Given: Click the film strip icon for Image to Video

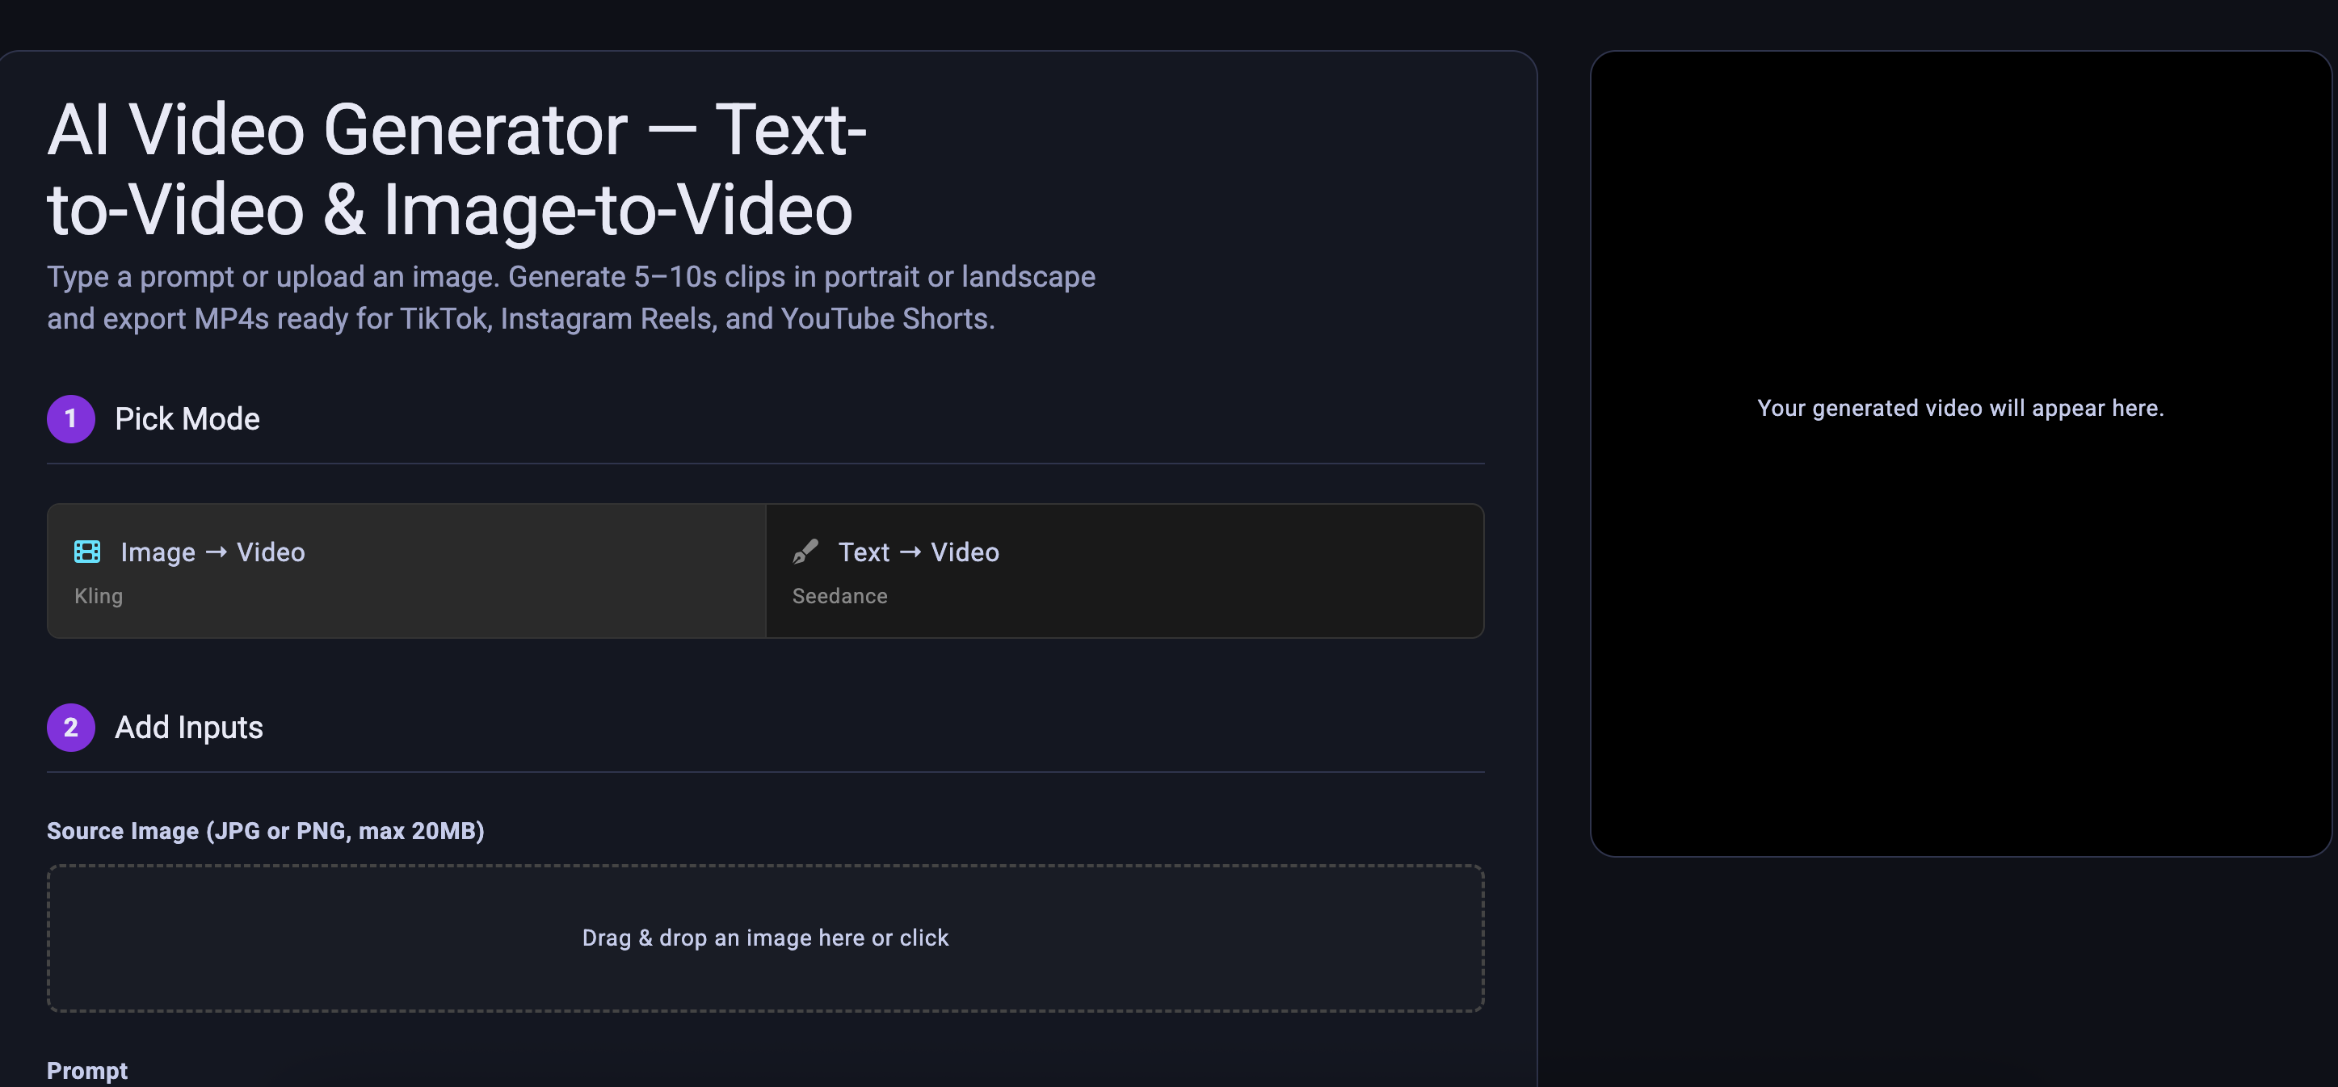Looking at the screenshot, I should click(x=87, y=551).
